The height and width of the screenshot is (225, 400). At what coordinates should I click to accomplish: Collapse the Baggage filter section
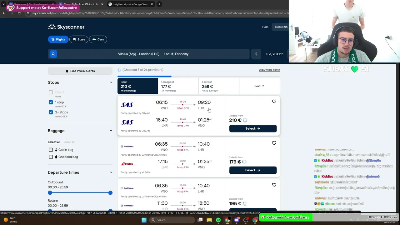(x=111, y=131)
